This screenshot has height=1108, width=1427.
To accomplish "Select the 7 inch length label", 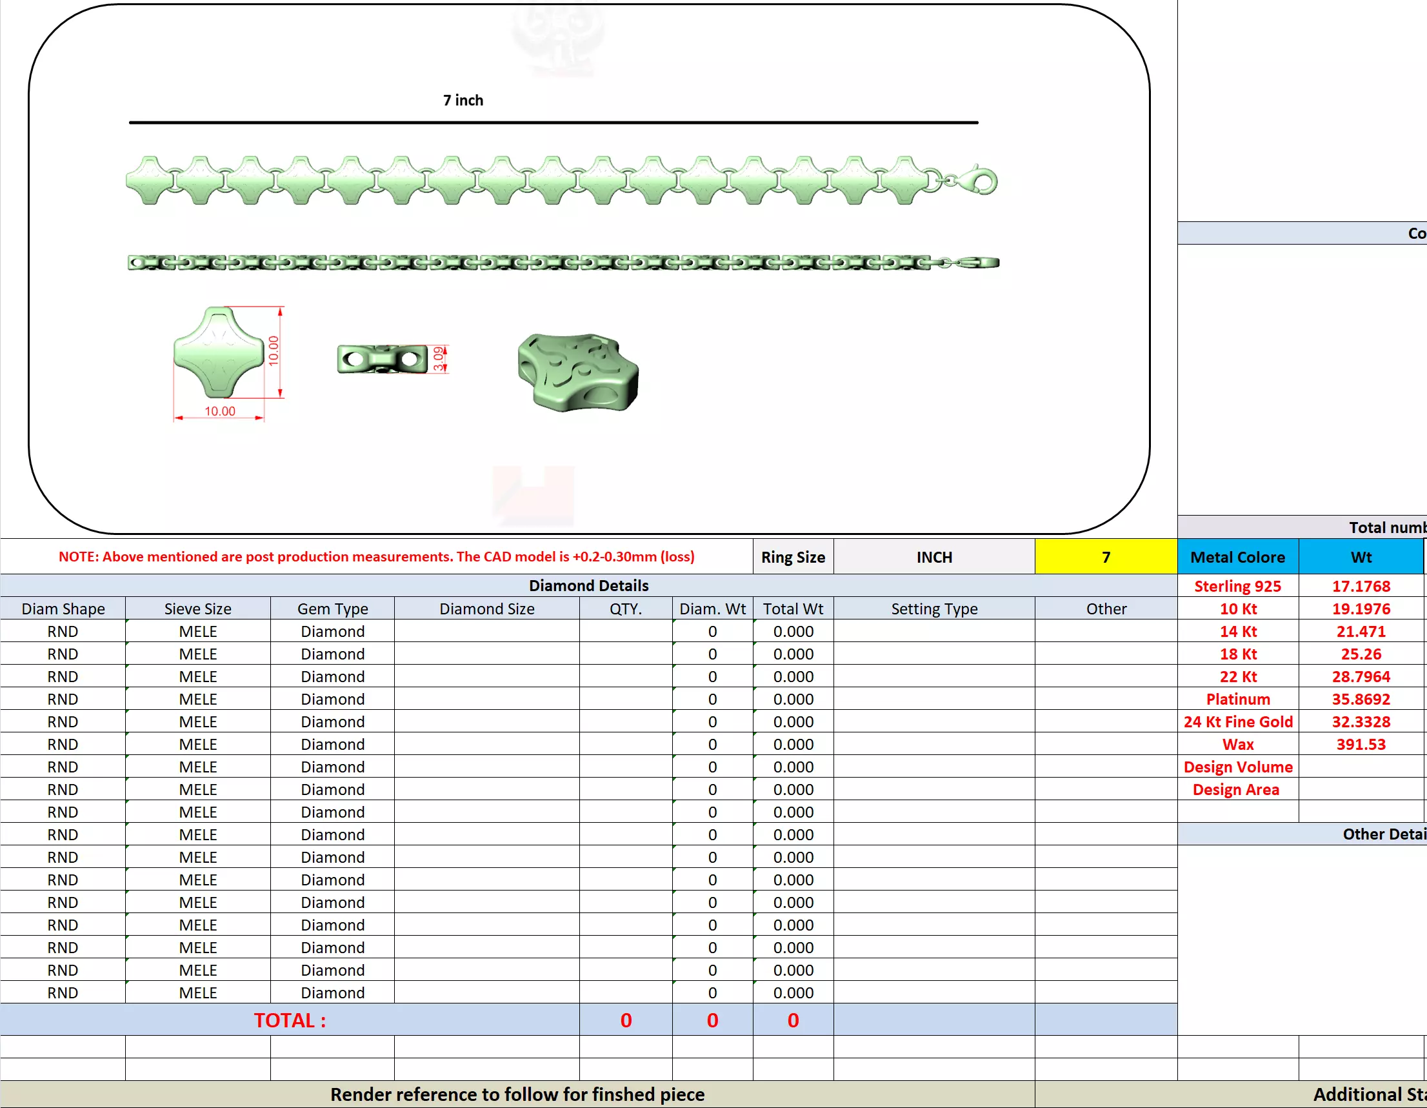I will click(x=463, y=100).
